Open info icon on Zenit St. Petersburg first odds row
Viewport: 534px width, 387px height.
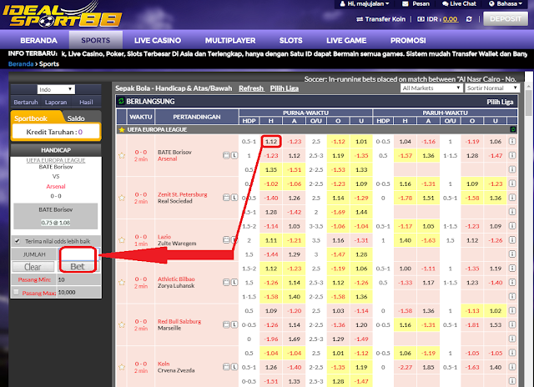point(512,183)
